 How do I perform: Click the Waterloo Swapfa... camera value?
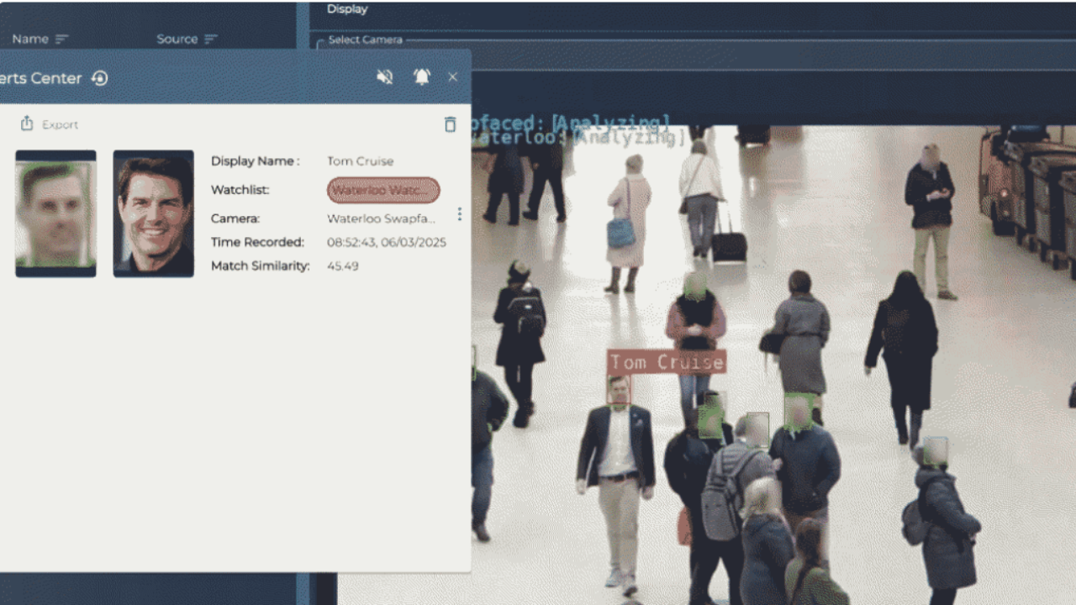coord(382,218)
